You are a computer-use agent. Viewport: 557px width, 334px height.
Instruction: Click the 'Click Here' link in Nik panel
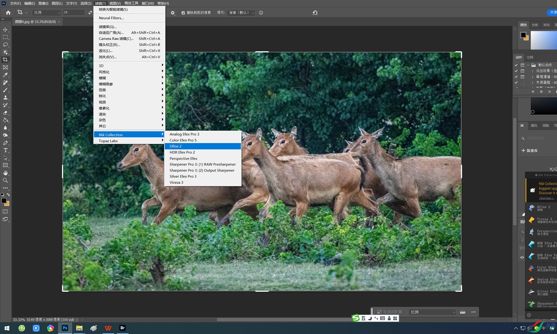tap(546, 198)
